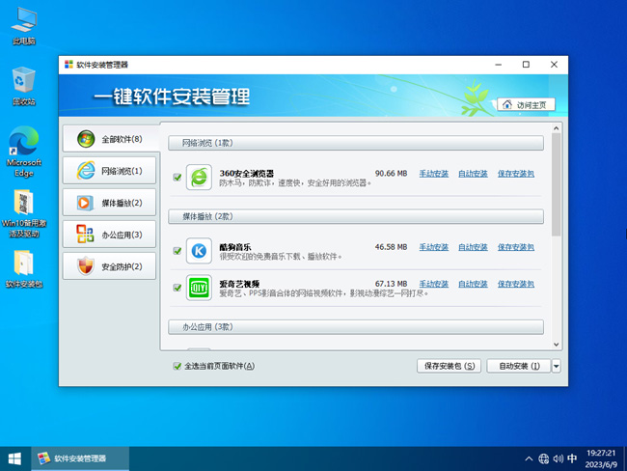Click the 访问主页 button
This screenshot has height=471, width=627.
coord(527,104)
